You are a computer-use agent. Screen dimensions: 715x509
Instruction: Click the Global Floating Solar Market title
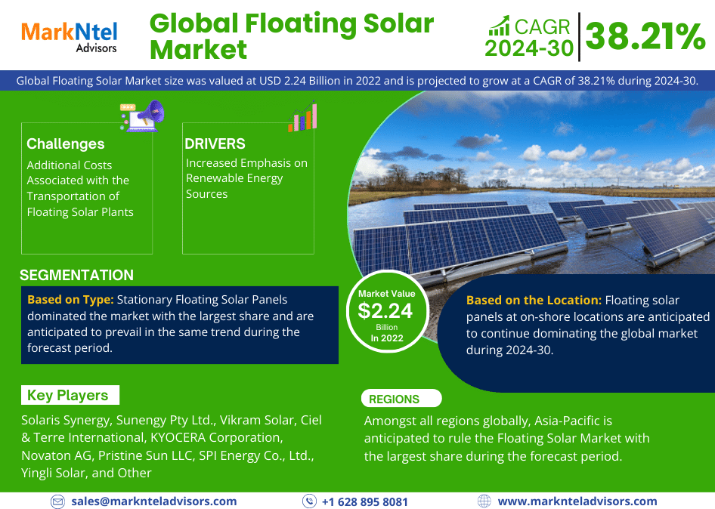click(292, 36)
